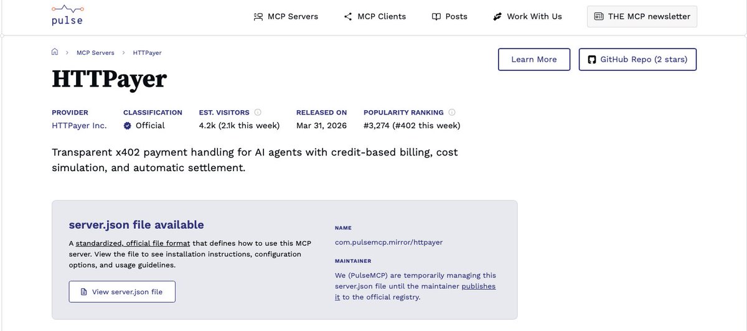Select the HTTPayer breadcrumb item
747x331 pixels.
(148, 53)
